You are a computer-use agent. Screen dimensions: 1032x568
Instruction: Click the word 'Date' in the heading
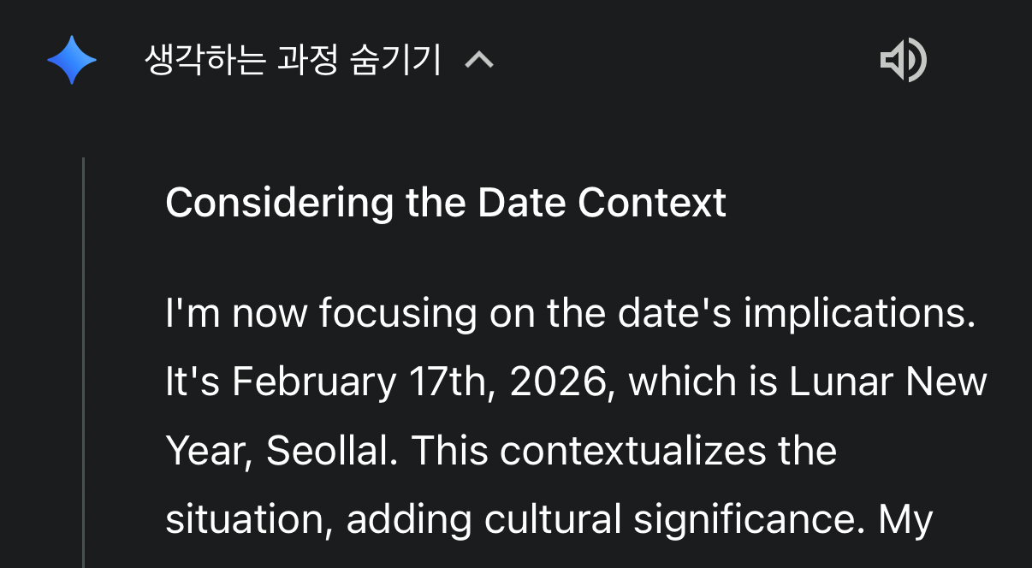click(x=521, y=204)
